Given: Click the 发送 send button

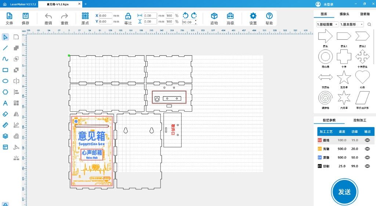Looking at the screenshot, I should click(x=344, y=192).
